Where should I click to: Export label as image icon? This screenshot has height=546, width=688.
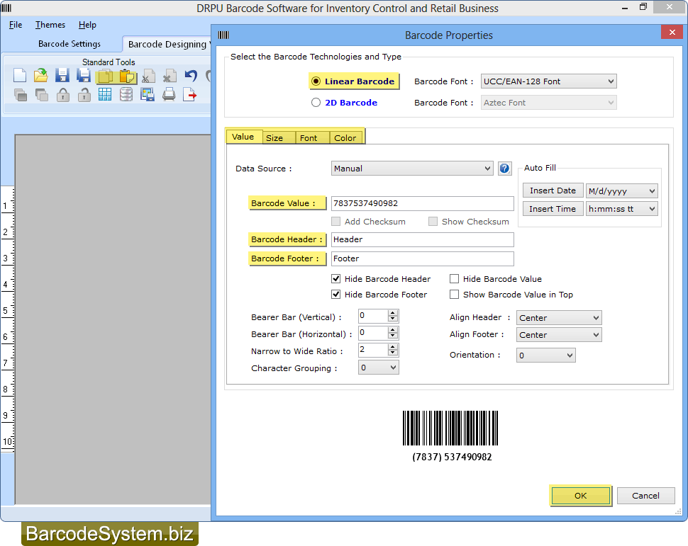coord(148,94)
